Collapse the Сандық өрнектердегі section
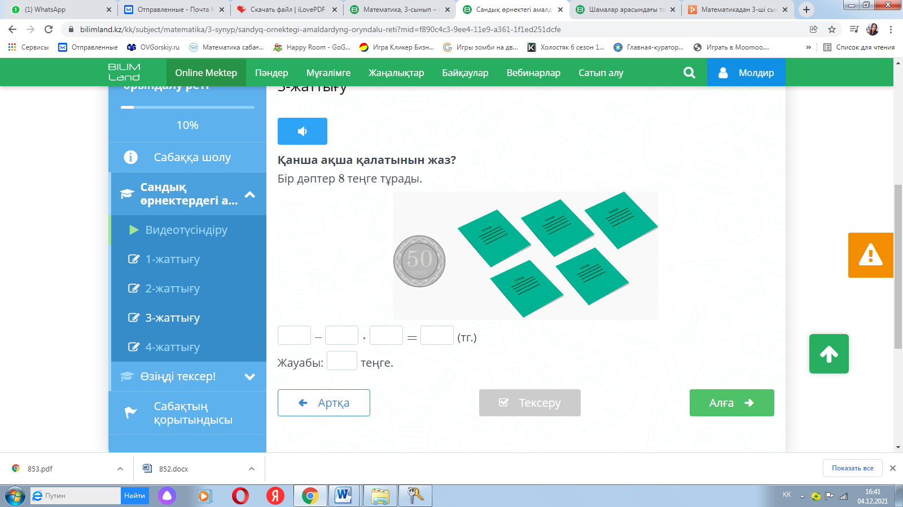 coord(250,194)
